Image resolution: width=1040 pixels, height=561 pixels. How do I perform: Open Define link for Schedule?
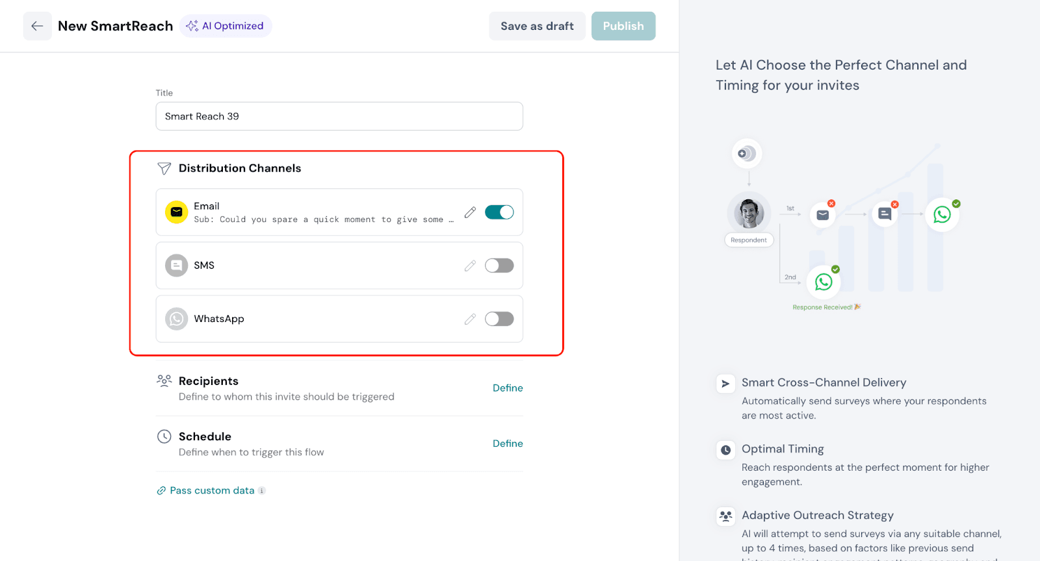pyautogui.click(x=508, y=443)
